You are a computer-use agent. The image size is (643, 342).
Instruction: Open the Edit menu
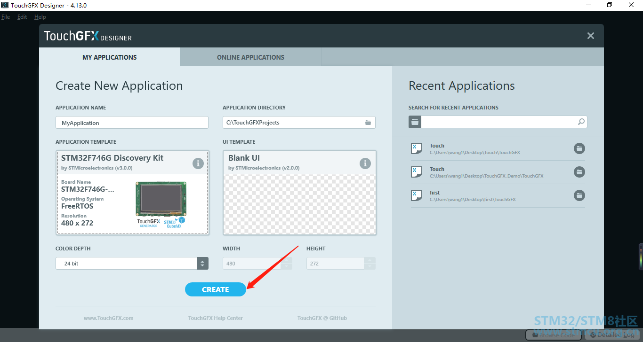[22, 17]
